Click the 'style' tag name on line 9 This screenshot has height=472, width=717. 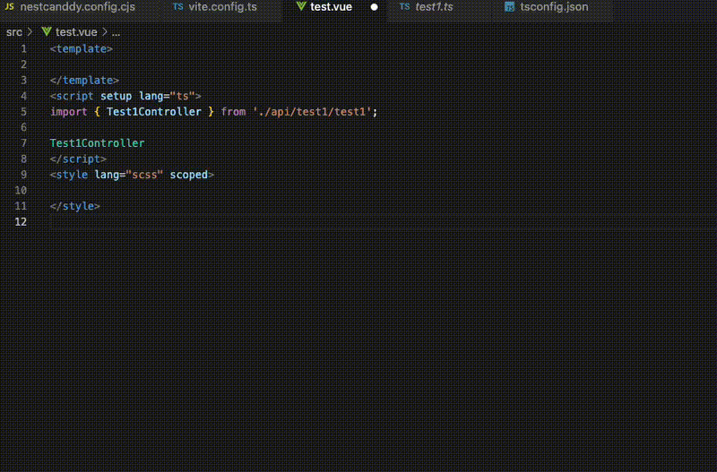tap(72, 175)
